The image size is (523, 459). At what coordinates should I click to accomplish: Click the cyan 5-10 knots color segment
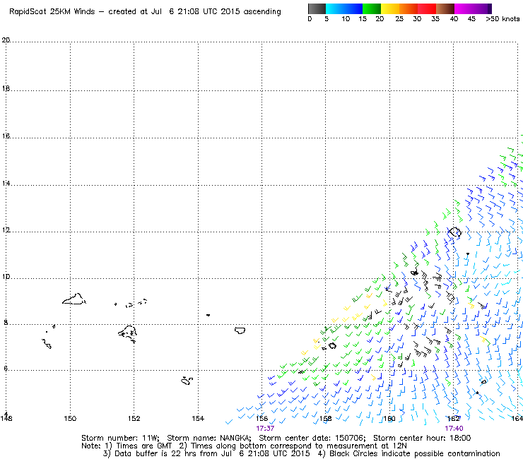point(335,8)
